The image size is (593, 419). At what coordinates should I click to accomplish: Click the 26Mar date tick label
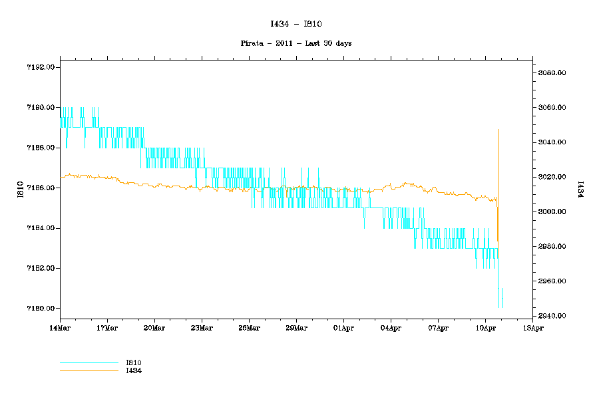coord(249,328)
